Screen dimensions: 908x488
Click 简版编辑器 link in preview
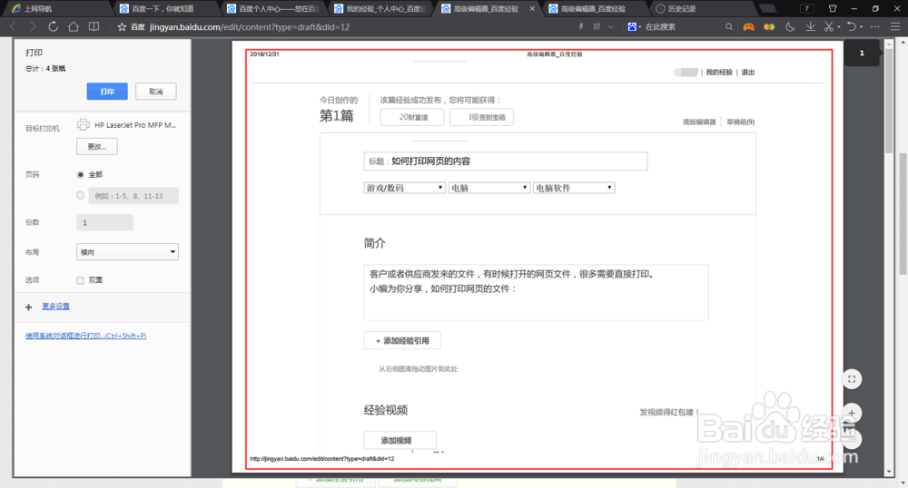pyautogui.click(x=699, y=122)
